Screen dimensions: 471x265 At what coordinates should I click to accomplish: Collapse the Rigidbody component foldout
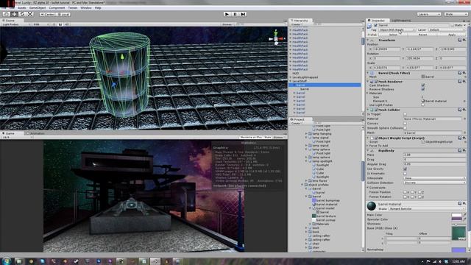click(x=368, y=150)
